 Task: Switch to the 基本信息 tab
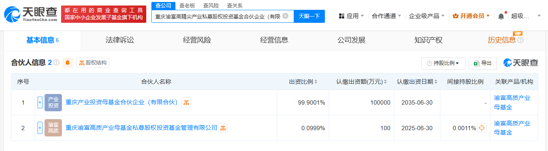point(43,40)
